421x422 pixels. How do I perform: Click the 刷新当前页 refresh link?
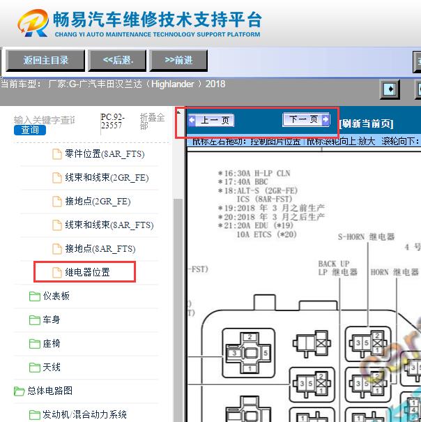coord(366,123)
